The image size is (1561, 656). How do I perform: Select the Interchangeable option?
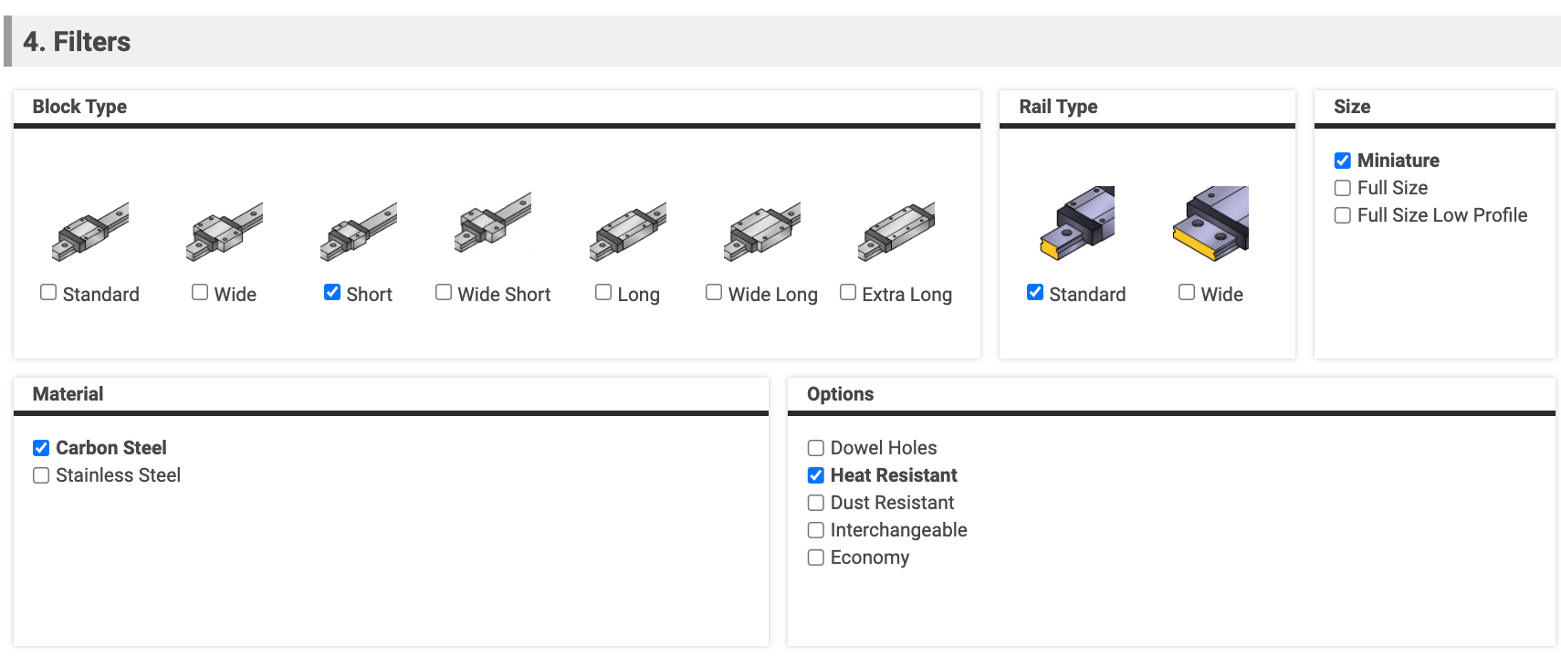coord(816,530)
